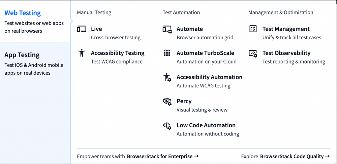
Task: Open BrowserStack for Enterprise link
Action: pos(162,156)
